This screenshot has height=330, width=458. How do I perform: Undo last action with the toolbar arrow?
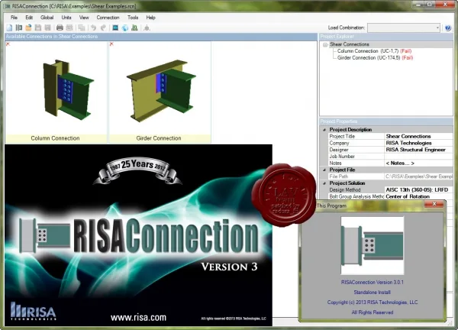click(x=93, y=27)
